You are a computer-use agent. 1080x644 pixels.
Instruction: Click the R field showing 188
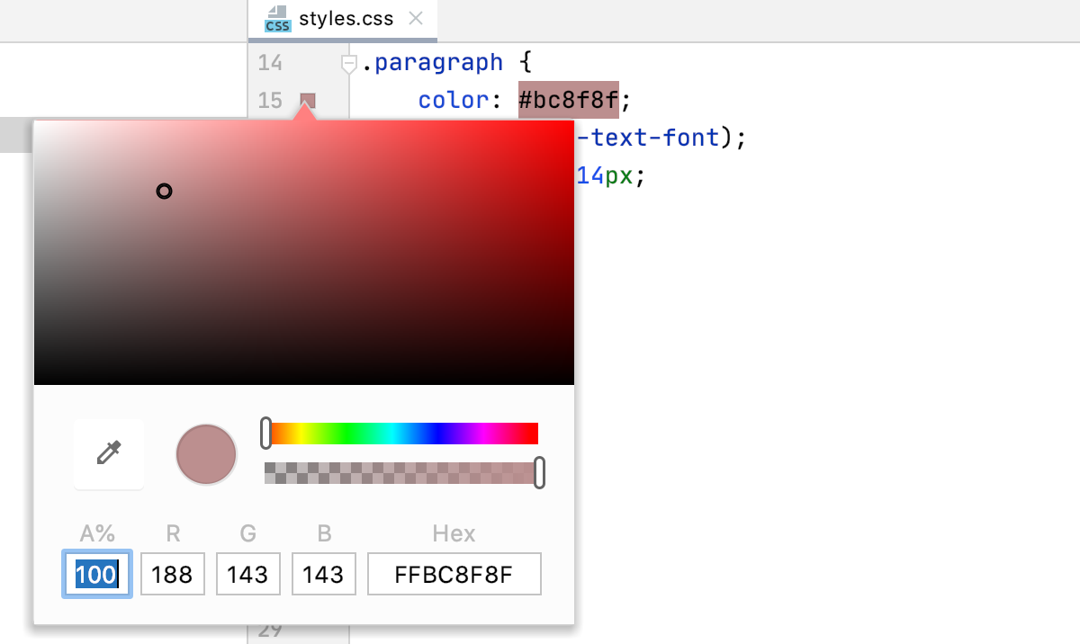point(172,573)
